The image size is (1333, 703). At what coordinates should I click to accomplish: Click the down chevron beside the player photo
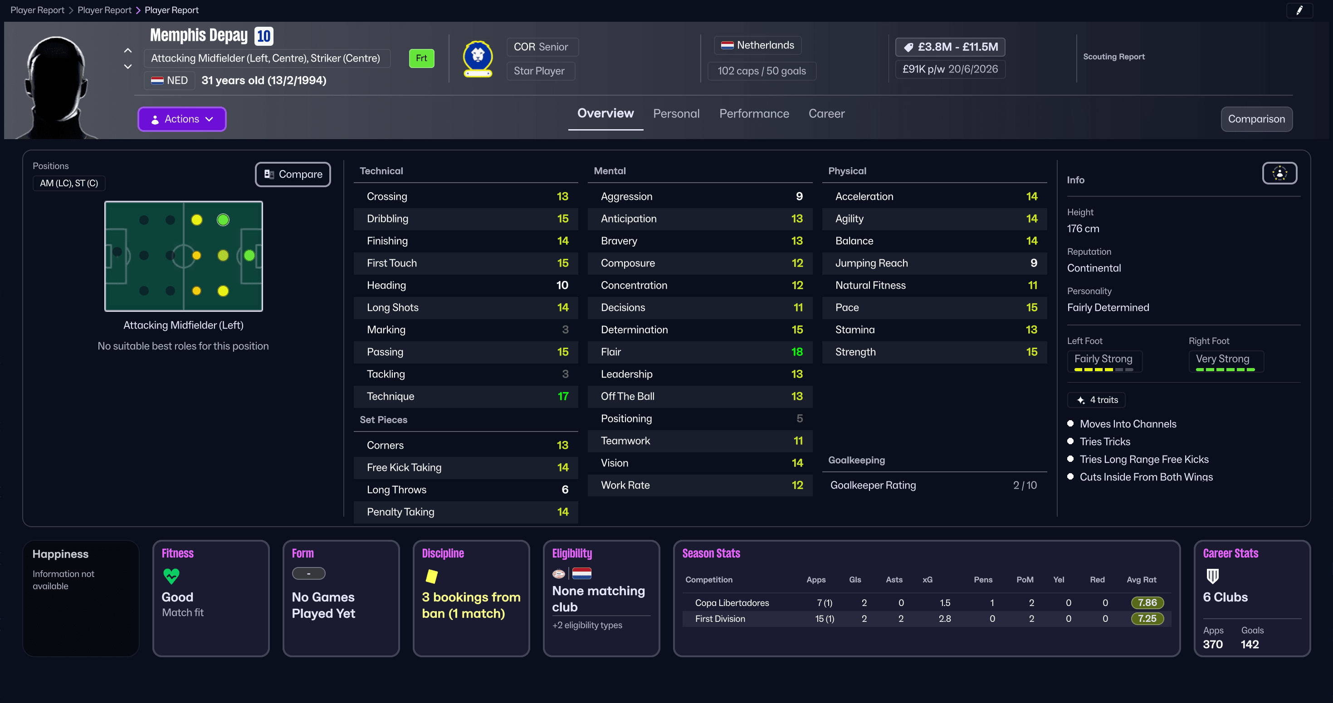point(127,67)
